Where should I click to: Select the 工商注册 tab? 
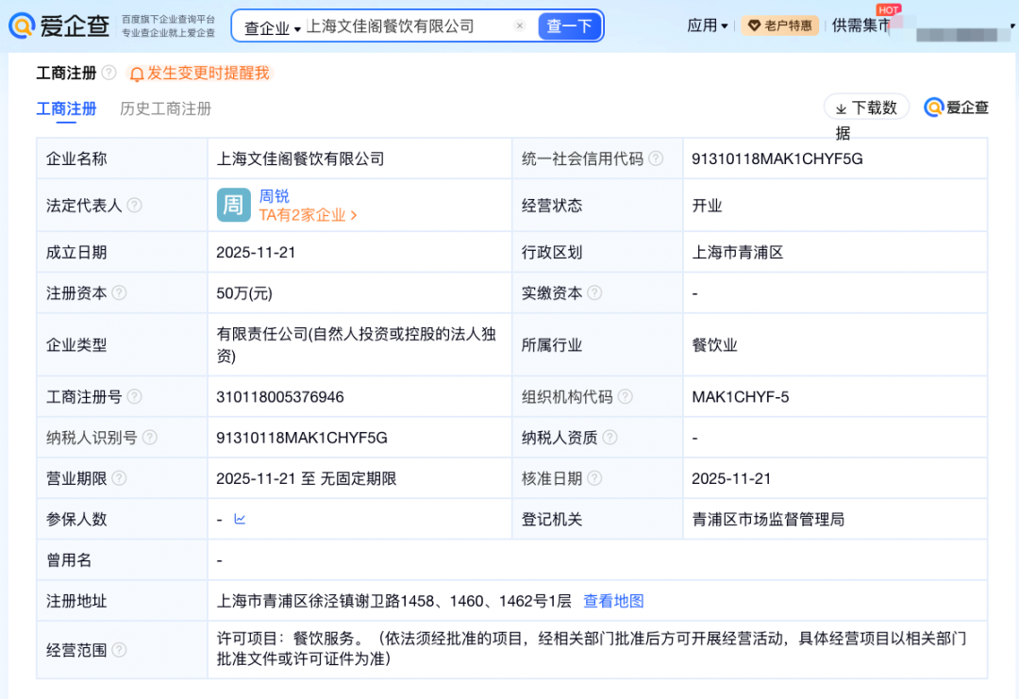coord(66,108)
